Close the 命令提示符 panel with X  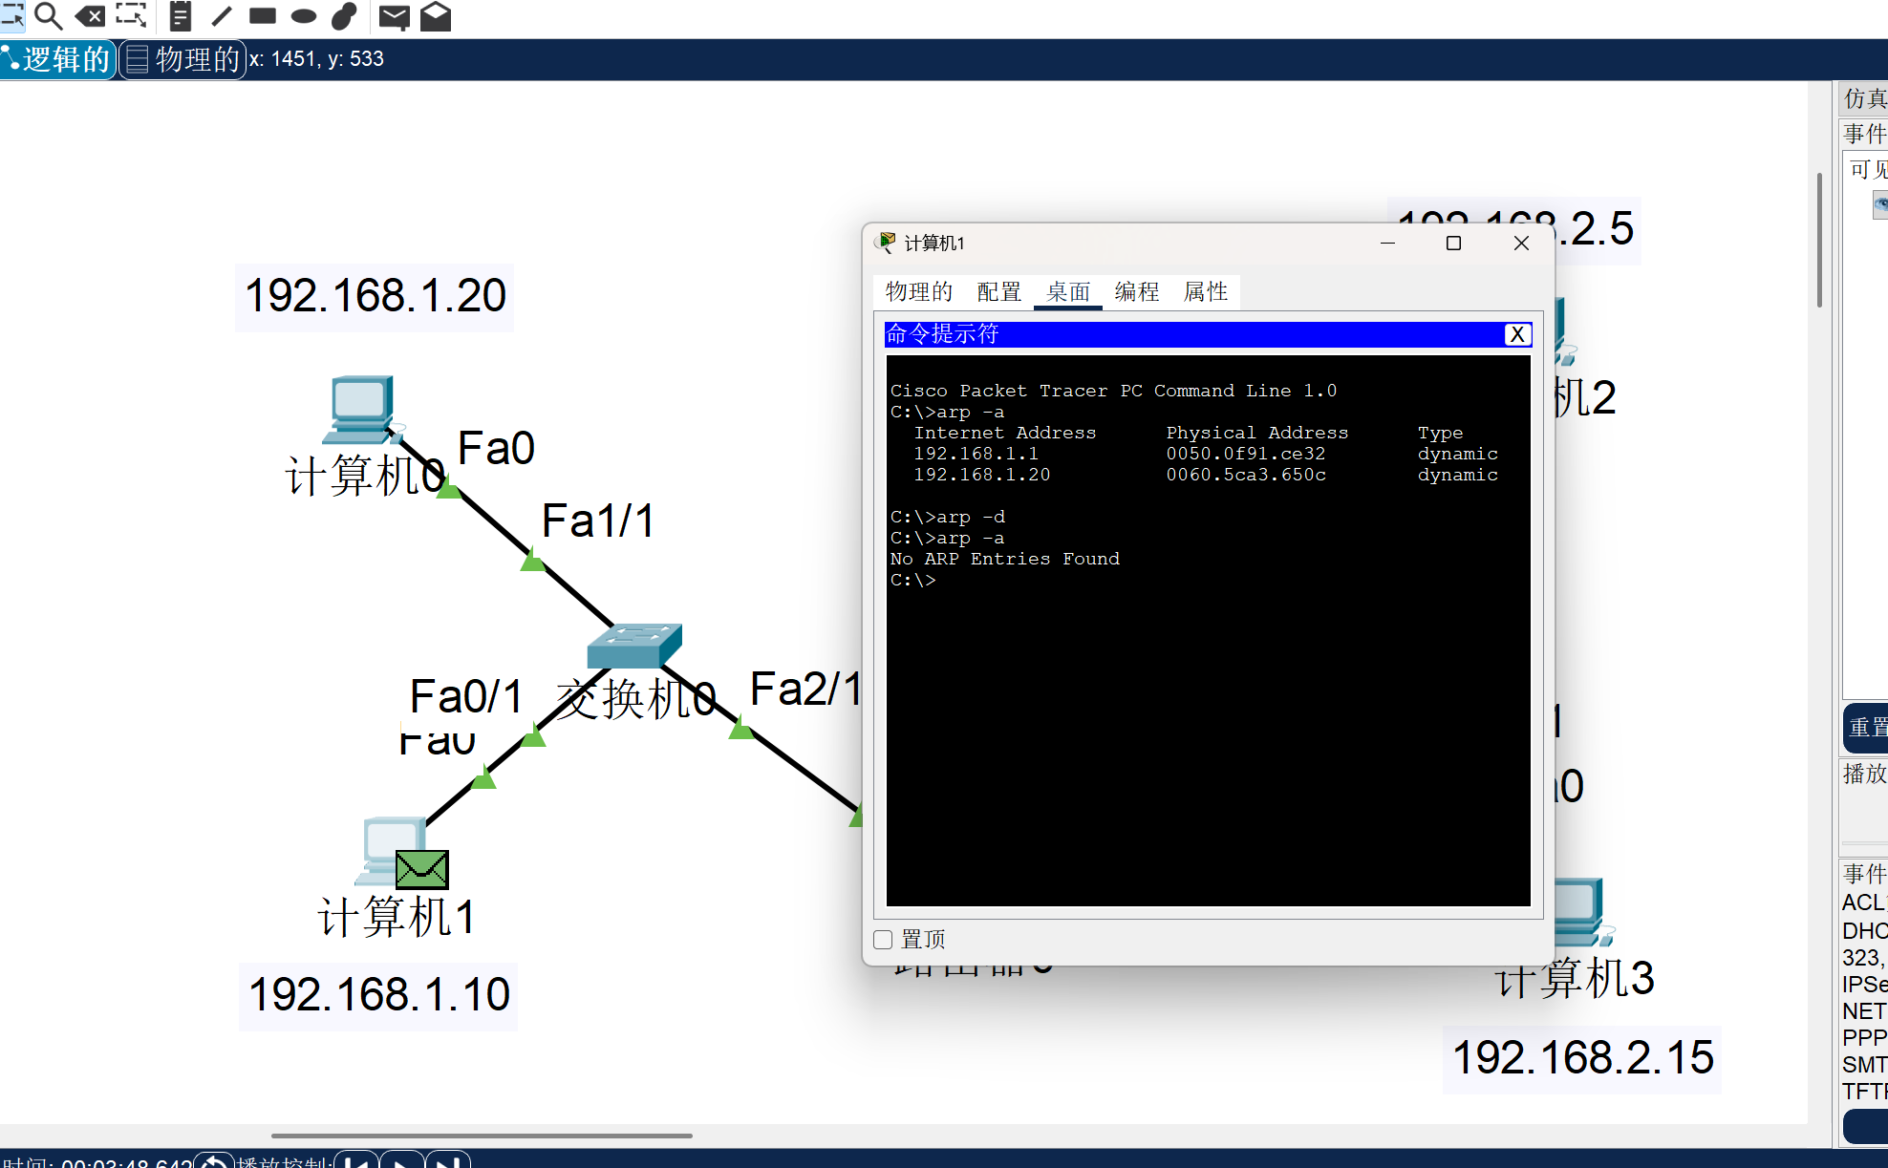tap(1517, 334)
